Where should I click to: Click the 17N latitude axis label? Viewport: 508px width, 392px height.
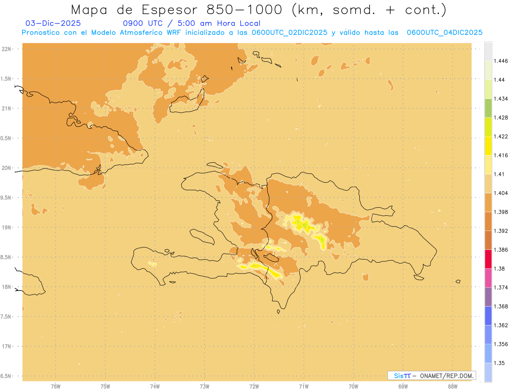tap(6, 347)
